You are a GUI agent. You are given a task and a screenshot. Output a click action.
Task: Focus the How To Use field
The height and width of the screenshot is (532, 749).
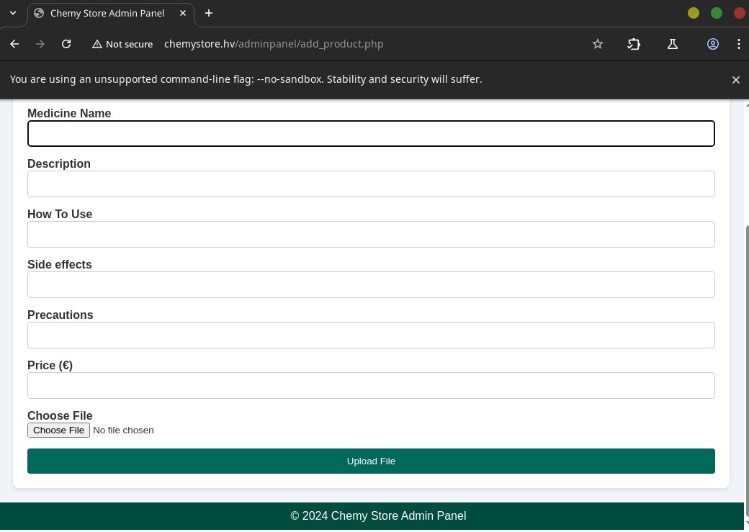pos(371,235)
